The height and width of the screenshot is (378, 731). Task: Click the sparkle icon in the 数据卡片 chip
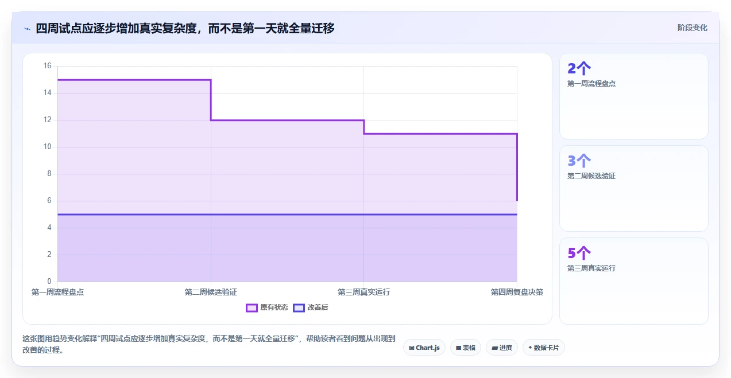coord(530,348)
